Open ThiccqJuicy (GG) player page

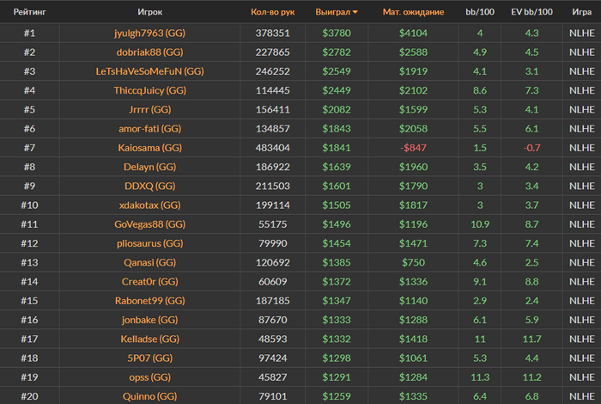pos(150,90)
